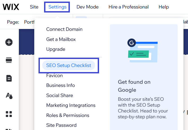Open Marketing Integrations
The height and width of the screenshot is (130, 188).
[71, 105]
